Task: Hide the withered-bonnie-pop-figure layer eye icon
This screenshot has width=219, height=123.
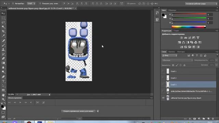Action: click(x=163, y=98)
